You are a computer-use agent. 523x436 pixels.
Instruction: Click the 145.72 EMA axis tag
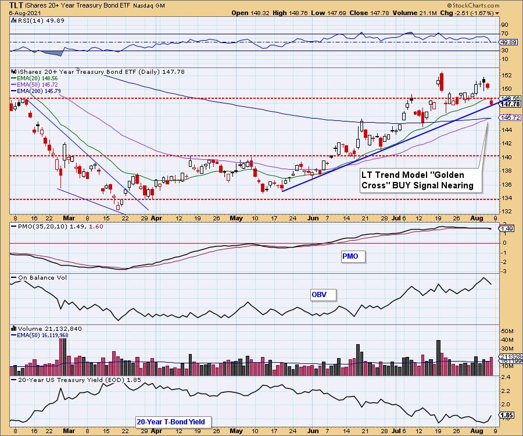(510, 118)
